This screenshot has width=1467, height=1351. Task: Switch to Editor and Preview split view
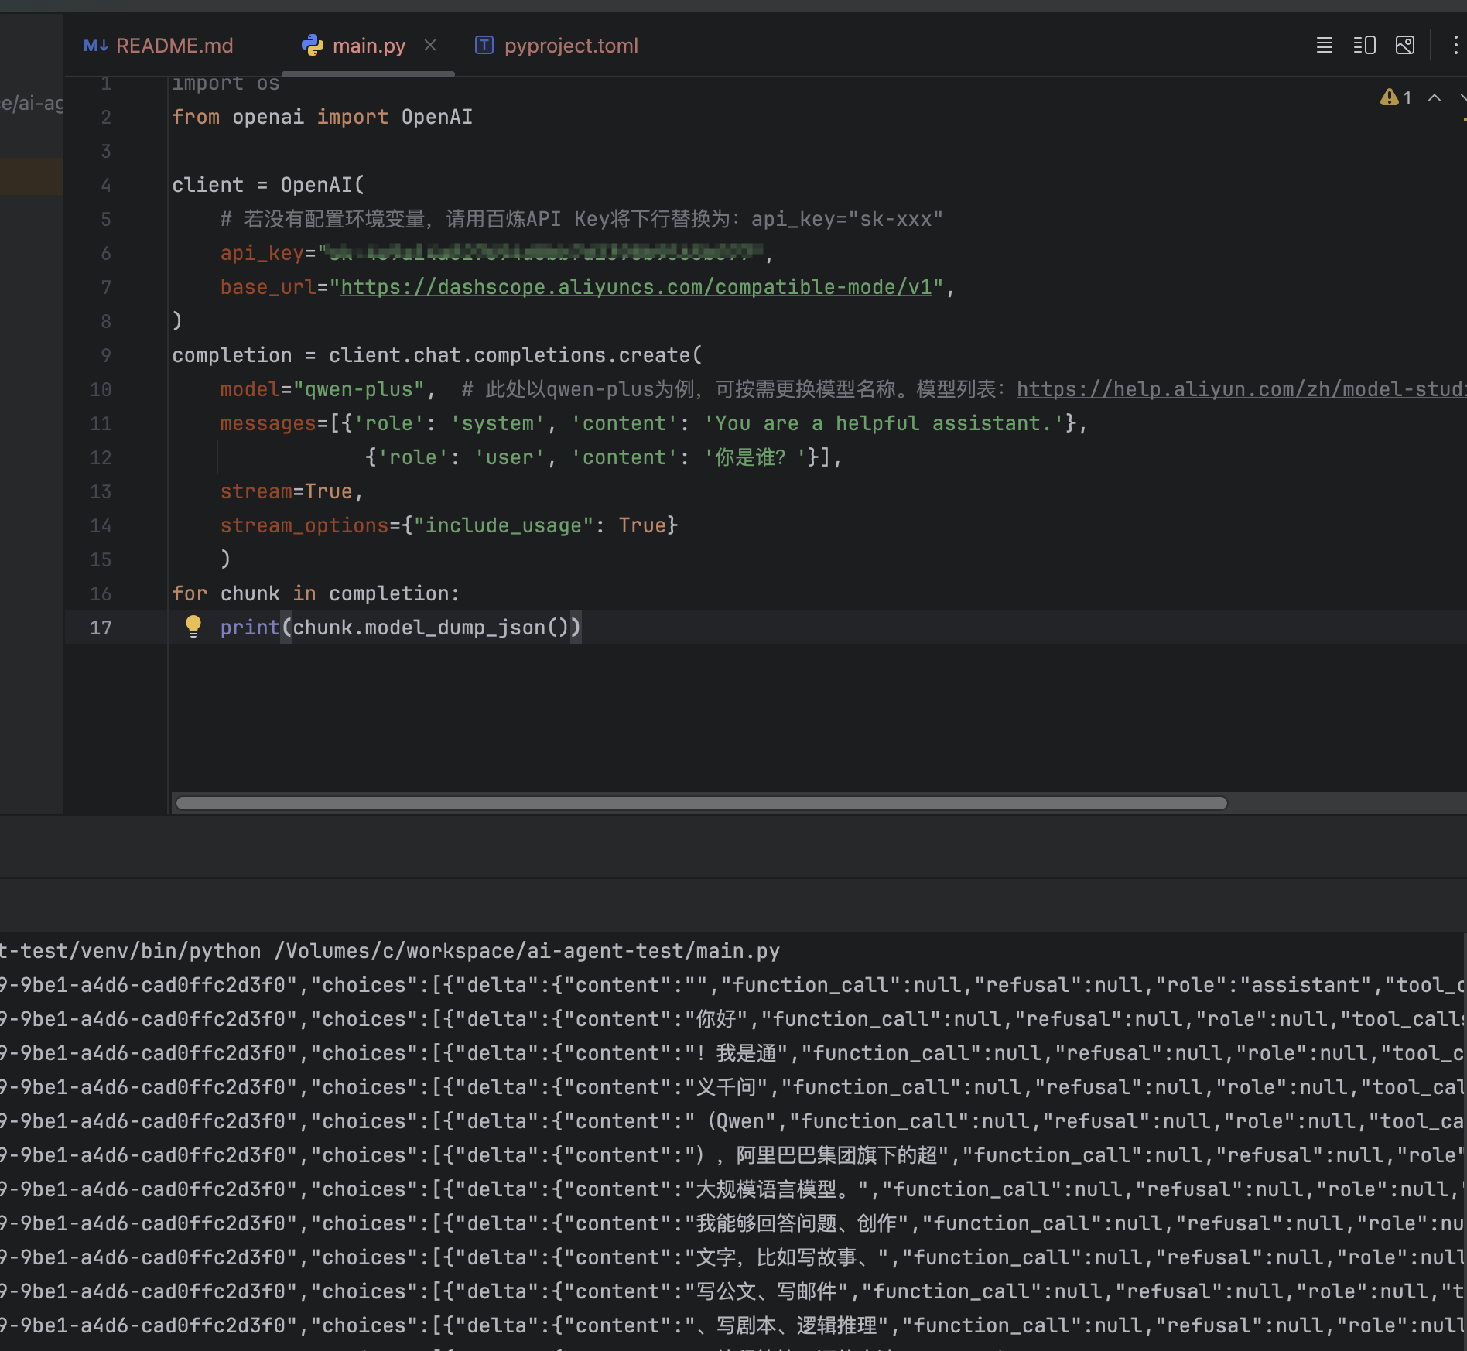point(1364,46)
